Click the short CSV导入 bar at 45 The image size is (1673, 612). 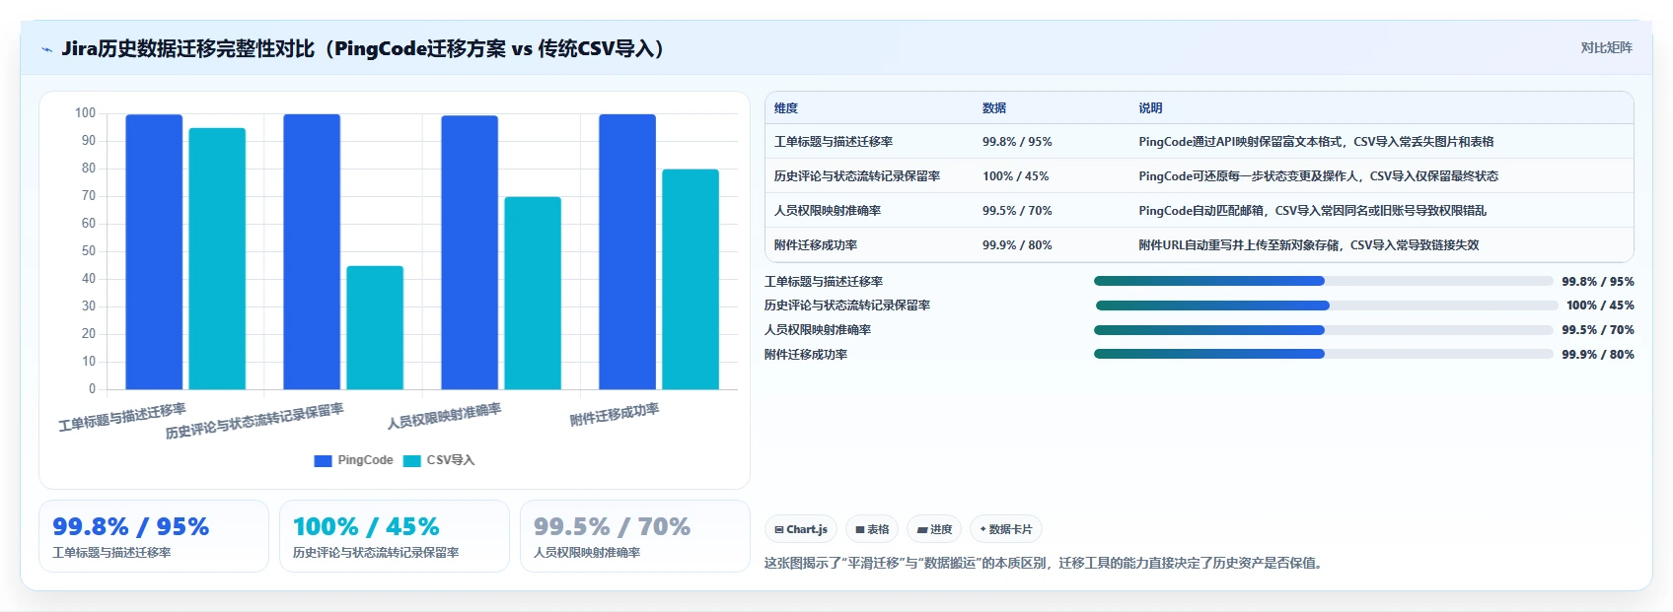coord(375,327)
